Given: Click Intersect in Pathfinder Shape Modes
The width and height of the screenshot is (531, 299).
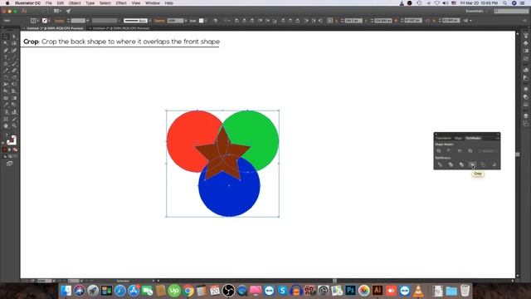Looking at the screenshot, I should point(460,150).
